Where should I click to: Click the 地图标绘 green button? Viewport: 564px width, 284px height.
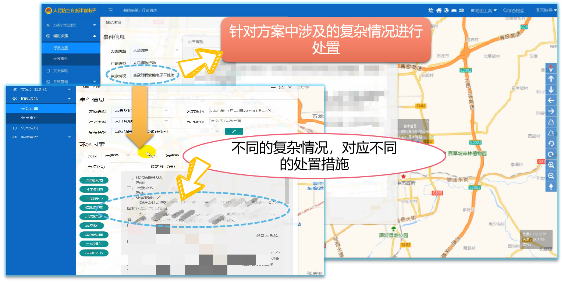(x=94, y=217)
